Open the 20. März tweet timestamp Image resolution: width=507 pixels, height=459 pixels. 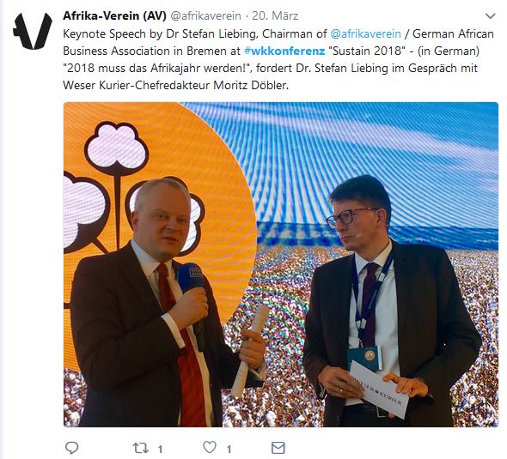(x=275, y=15)
